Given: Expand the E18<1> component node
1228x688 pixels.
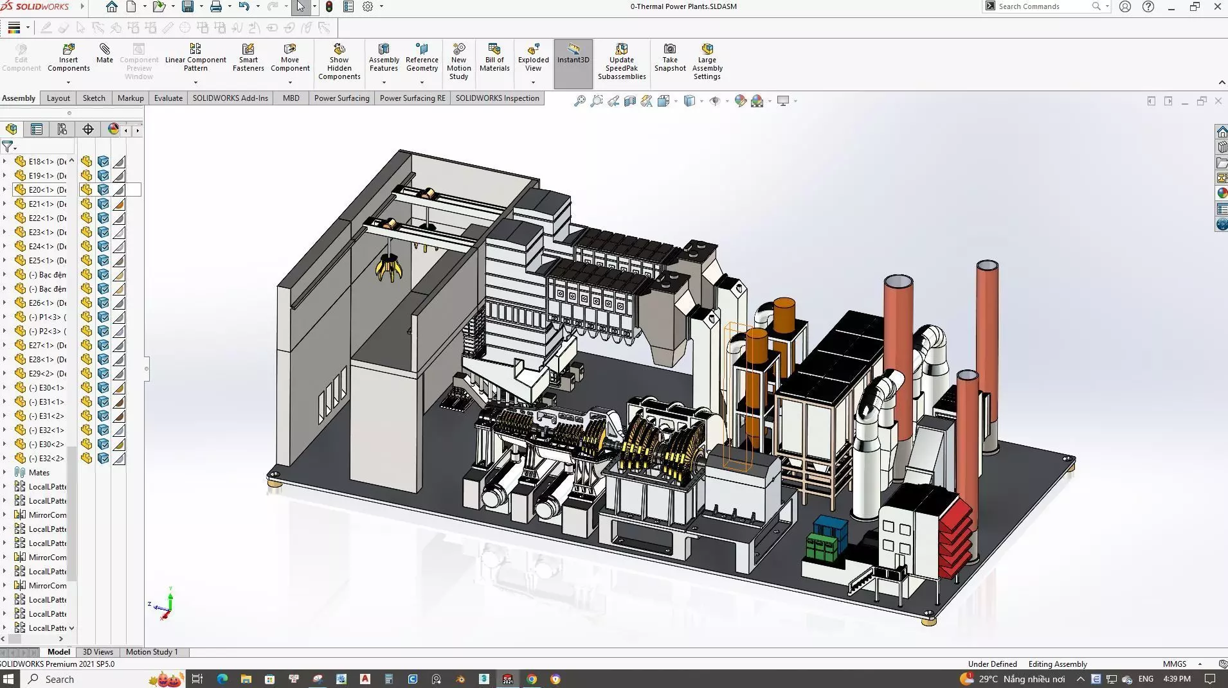Looking at the screenshot, I should 5,161.
